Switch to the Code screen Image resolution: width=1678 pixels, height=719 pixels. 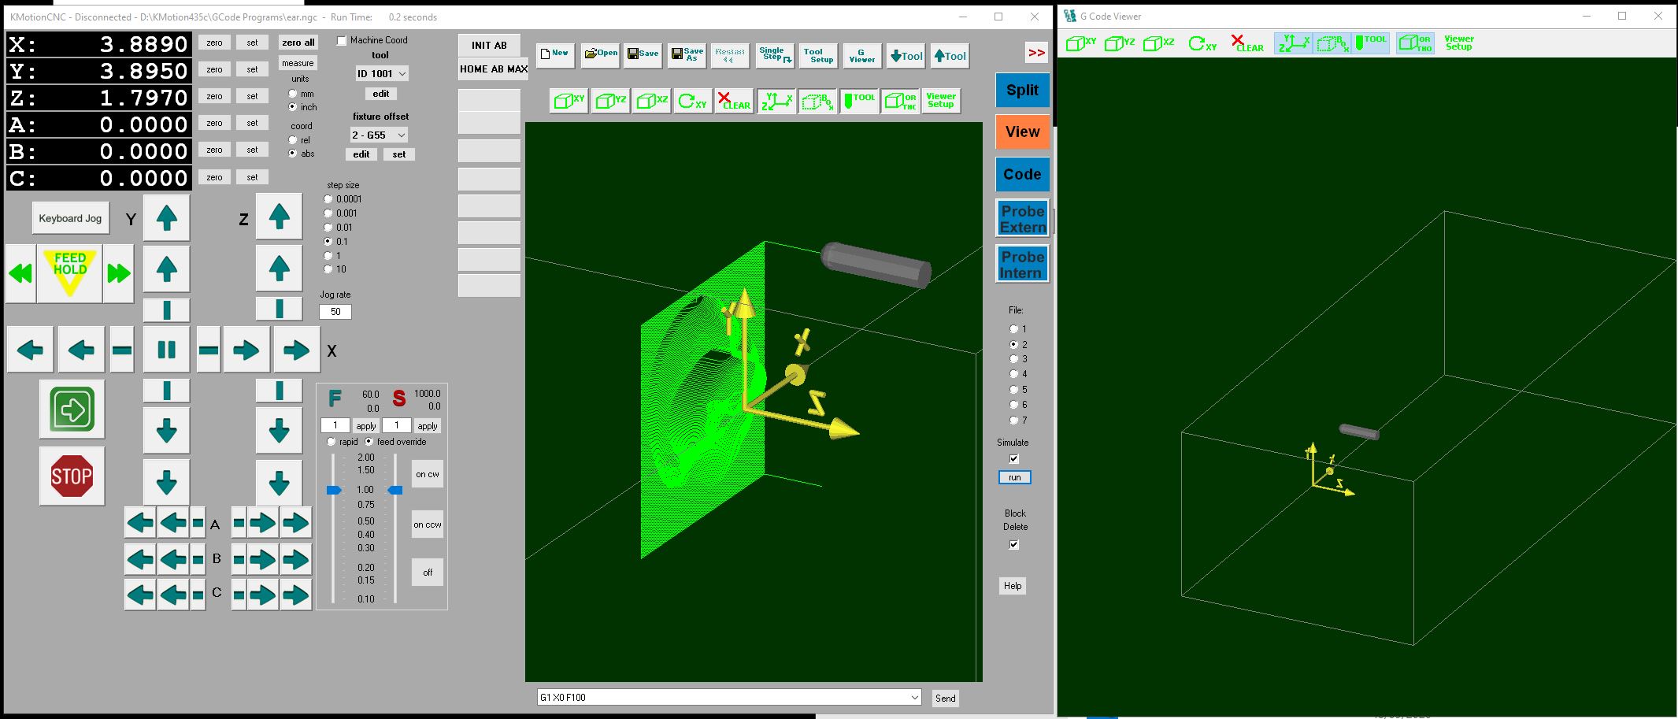1022,174
